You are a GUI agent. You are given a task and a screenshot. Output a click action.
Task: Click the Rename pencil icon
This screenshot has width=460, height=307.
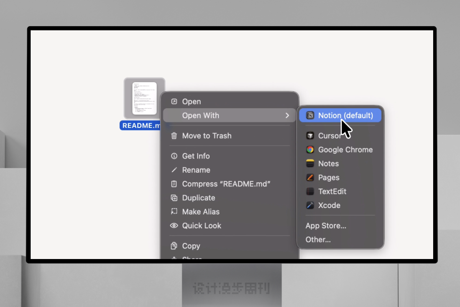(174, 170)
